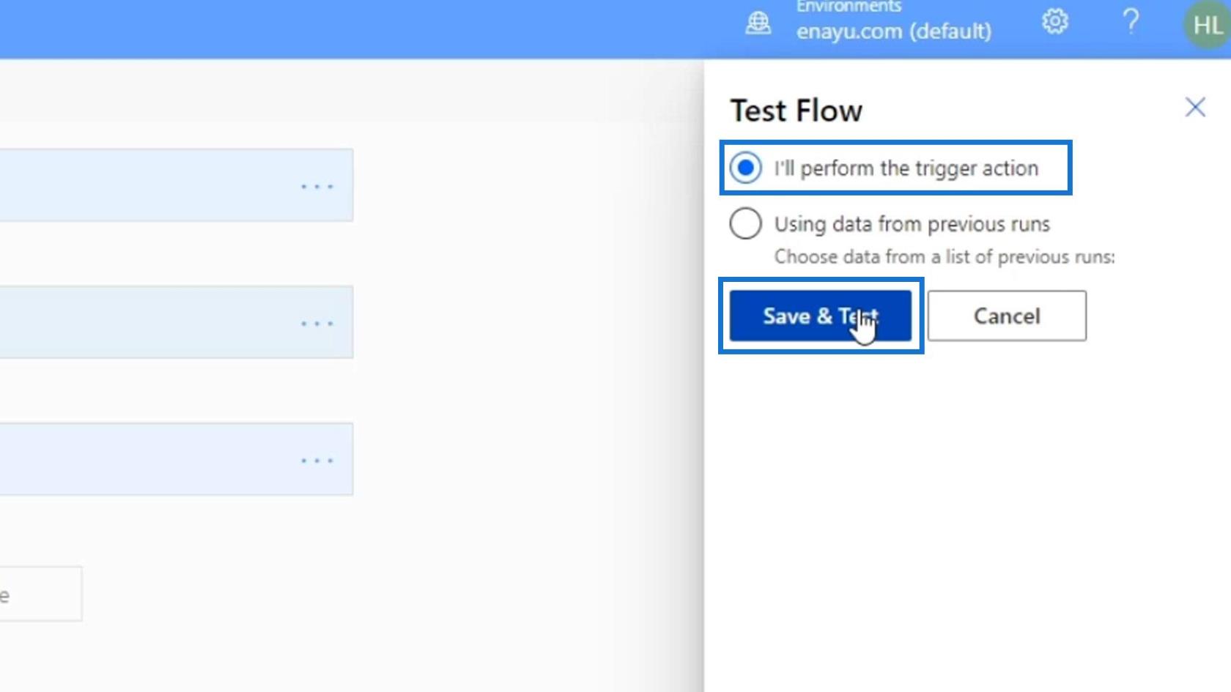Open the enayu.com (default) environment selector

tap(894, 31)
